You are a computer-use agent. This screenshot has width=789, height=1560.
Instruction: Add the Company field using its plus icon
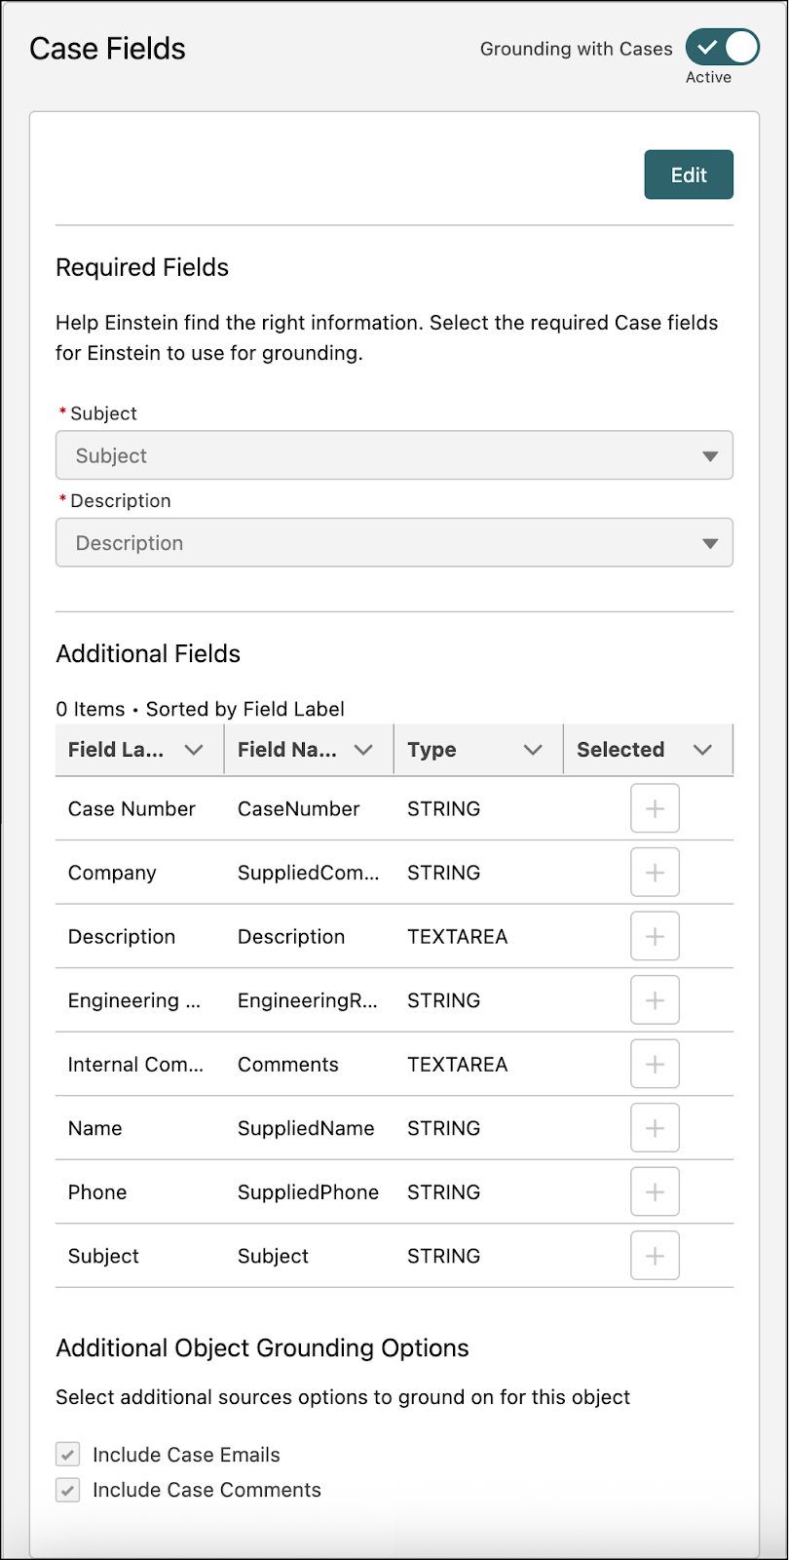[x=655, y=873]
